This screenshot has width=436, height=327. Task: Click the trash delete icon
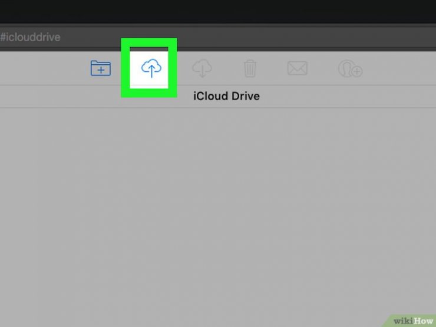(x=250, y=68)
